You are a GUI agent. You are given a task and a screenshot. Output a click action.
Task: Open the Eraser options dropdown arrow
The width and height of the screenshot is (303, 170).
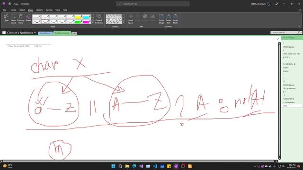pos(28,23)
